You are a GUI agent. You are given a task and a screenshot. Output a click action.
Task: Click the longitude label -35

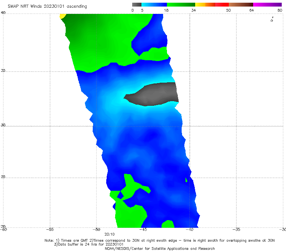click(x=236, y=229)
